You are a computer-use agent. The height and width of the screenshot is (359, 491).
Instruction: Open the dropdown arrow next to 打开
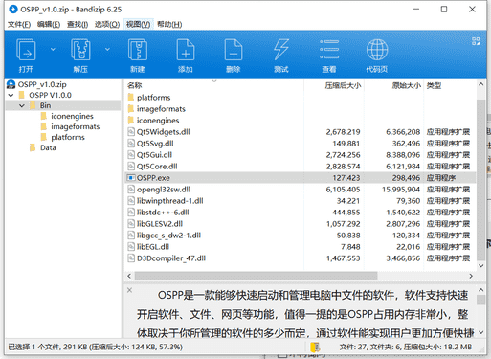click(53, 49)
